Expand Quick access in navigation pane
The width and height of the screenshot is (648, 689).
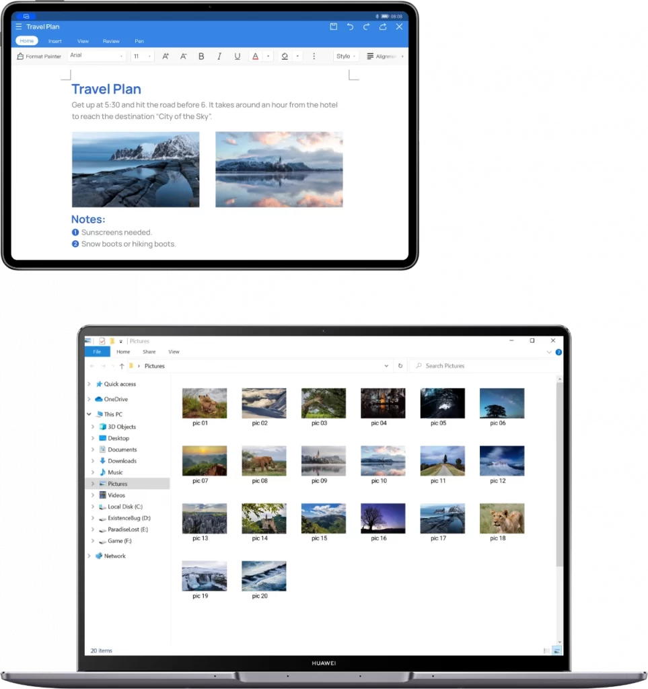coord(89,384)
